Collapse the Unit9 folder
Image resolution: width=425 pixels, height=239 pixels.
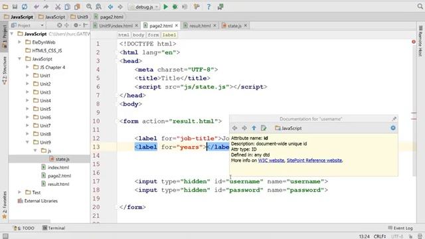27,142
